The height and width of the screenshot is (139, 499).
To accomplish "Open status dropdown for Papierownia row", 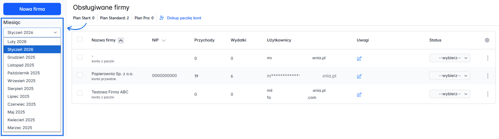I will [450, 76].
